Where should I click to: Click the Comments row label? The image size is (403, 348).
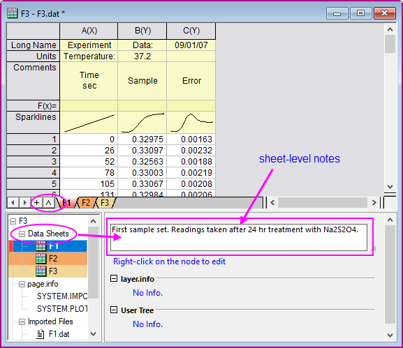(33, 81)
